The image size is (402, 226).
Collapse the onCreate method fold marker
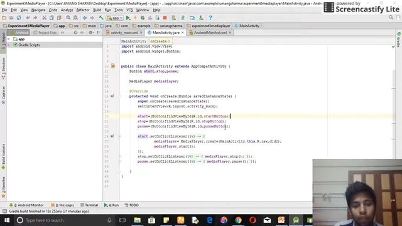[x=120, y=96]
